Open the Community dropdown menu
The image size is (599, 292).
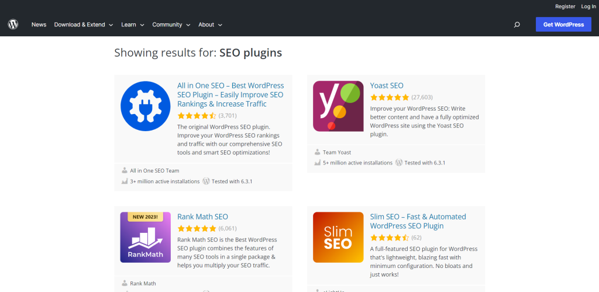[x=171, y=25]
